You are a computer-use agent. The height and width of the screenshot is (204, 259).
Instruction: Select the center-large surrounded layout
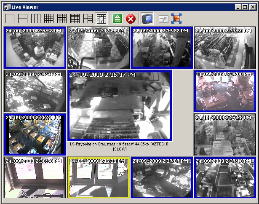pyautogui.click(x=101, y=19)
